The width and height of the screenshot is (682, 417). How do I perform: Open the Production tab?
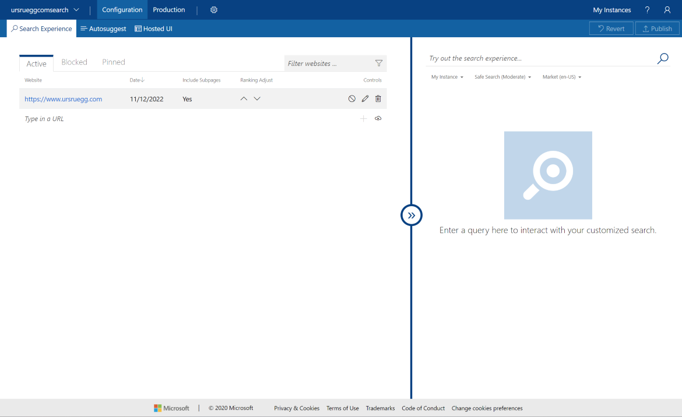[169, 10]
